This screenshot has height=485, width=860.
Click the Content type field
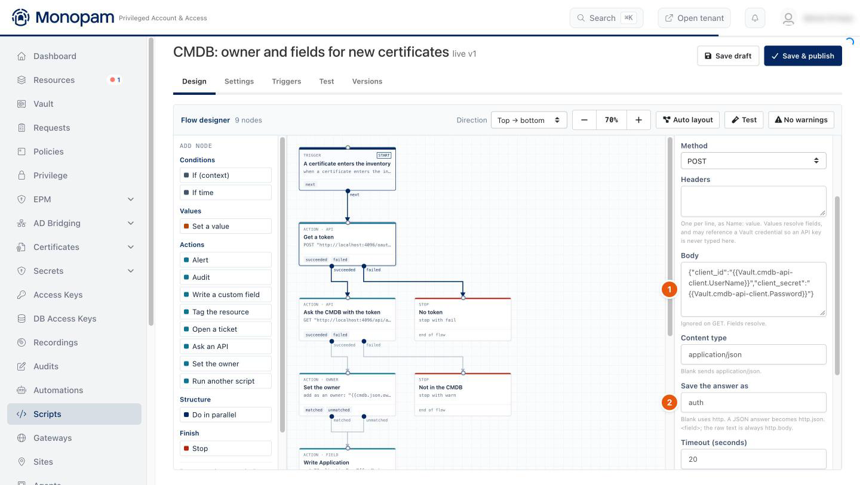(753, 354)
